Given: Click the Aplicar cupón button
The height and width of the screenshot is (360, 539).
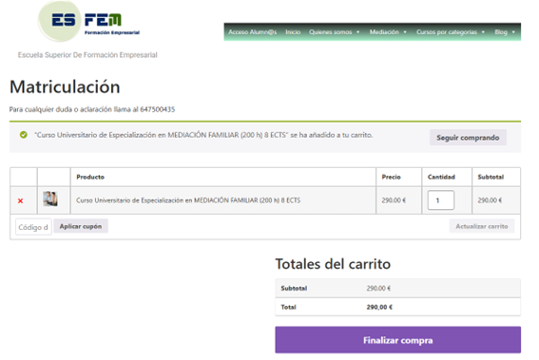Looking at the screenshot, I should coord(81,226).
